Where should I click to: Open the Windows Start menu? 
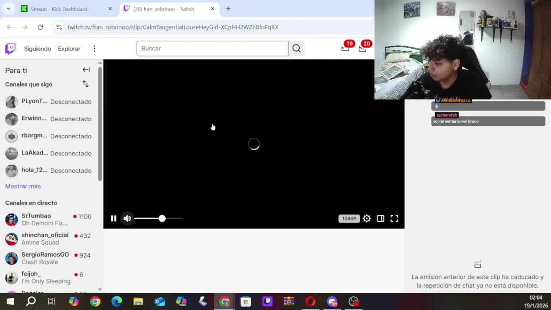point(10,301)
